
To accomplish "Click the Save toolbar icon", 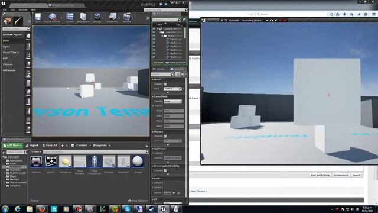I will pyautogui.click(x=38, y=18).
